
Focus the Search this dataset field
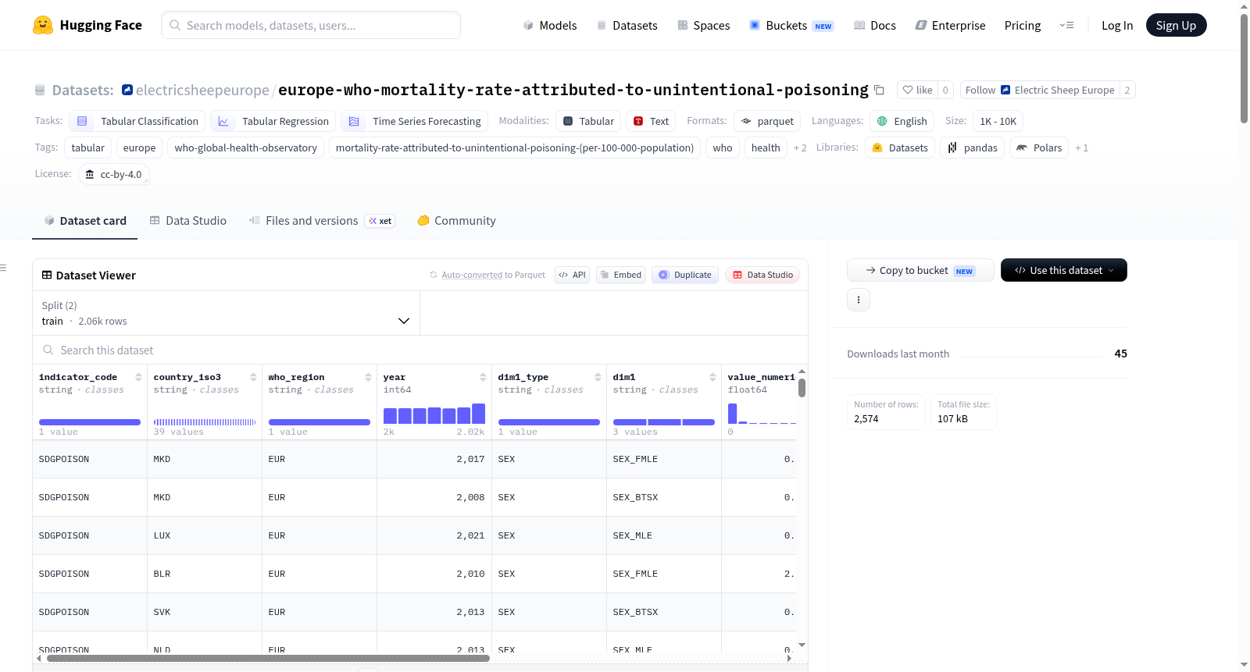420,350
